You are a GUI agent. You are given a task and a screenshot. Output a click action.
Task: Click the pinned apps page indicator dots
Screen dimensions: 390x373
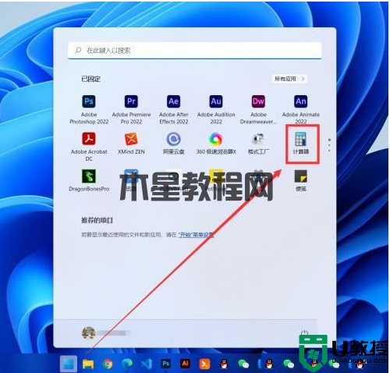click(x=329, y=145)
